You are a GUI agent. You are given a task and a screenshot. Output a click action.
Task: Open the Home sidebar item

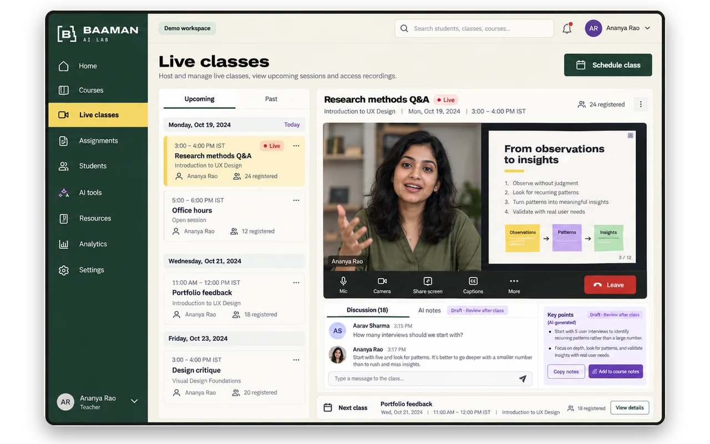98,66
